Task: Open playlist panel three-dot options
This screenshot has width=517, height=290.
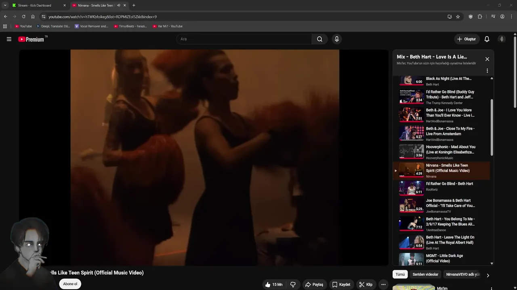Action: [x=487, y=70]
